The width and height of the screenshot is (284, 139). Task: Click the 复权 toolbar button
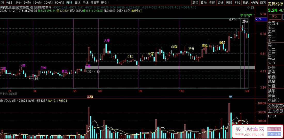pos(195,3)
